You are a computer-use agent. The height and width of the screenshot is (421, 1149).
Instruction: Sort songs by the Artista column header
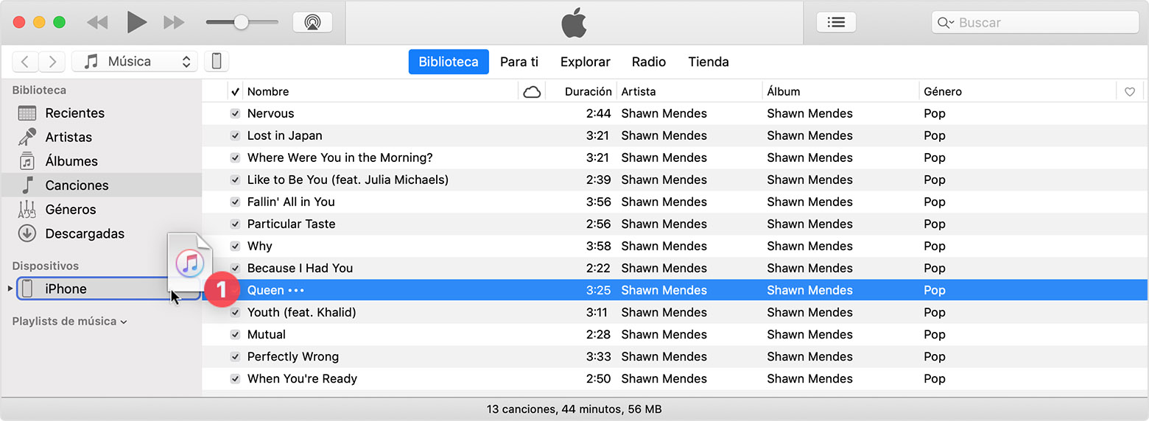(638, 91)
